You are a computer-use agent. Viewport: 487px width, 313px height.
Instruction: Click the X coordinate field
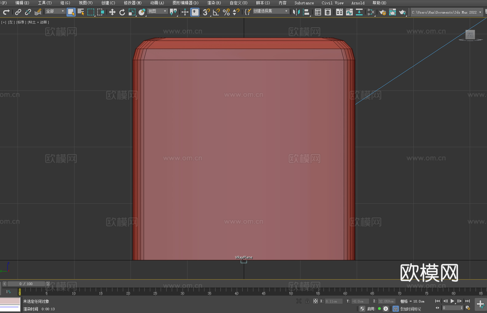click(x=334, y=301)
